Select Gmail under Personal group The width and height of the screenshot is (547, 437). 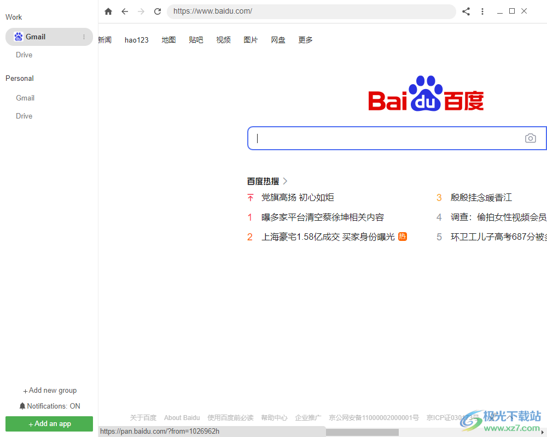[x=25, y=98]
